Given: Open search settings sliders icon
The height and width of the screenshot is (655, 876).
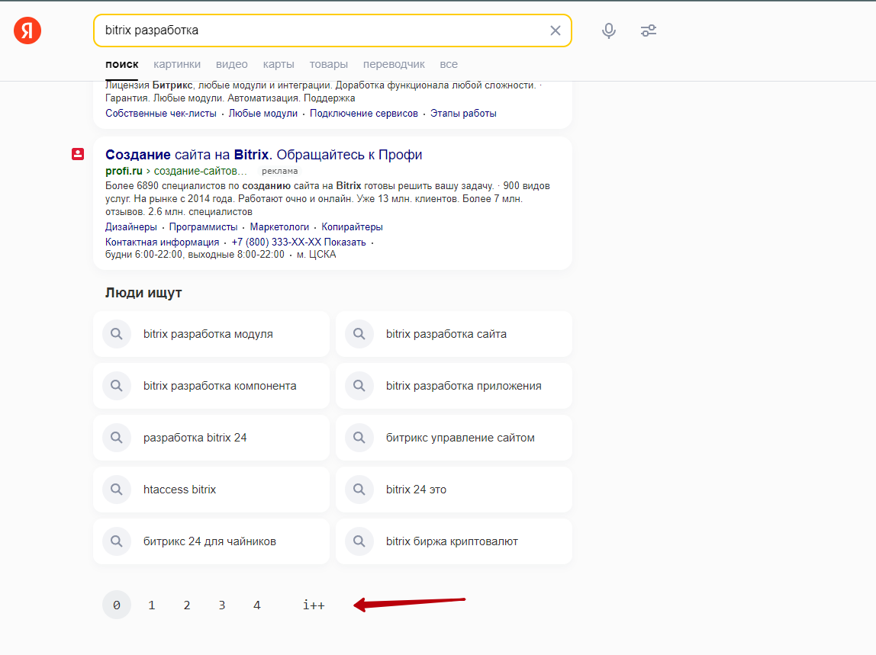Looking at the screenshot, I should 649,31.
